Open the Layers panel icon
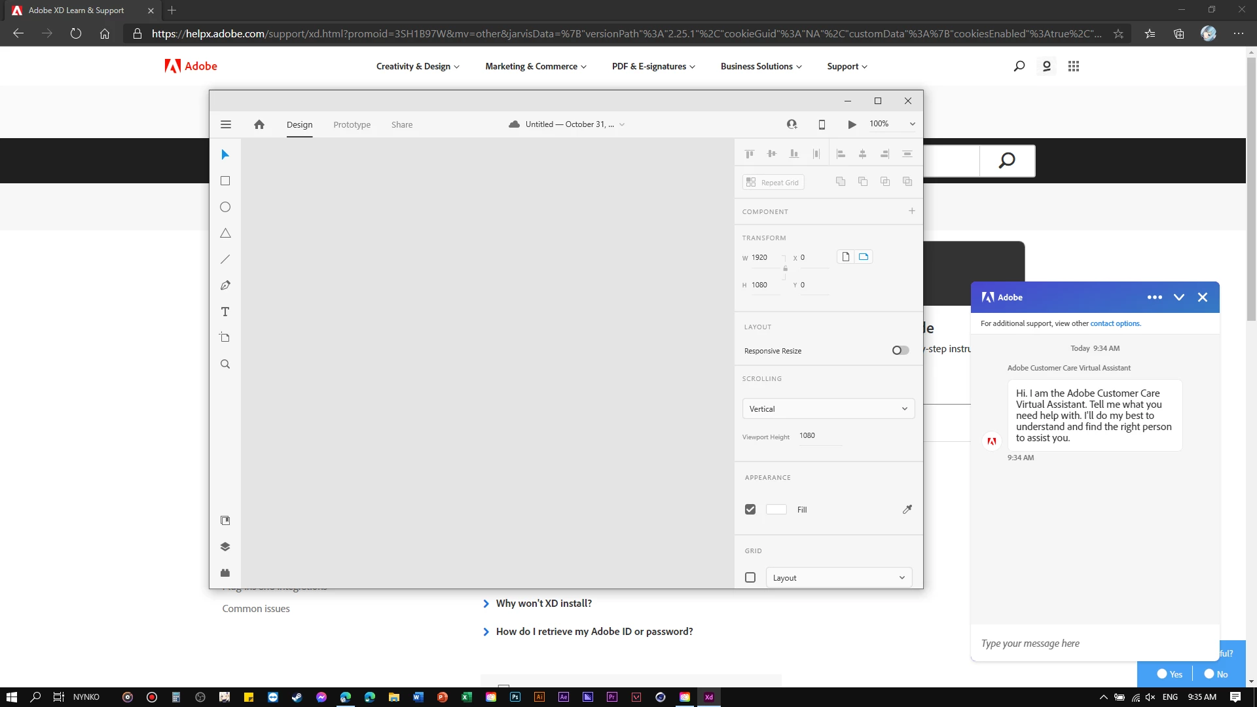Viewport: 1257px width, 707px height. click(225, 547)
